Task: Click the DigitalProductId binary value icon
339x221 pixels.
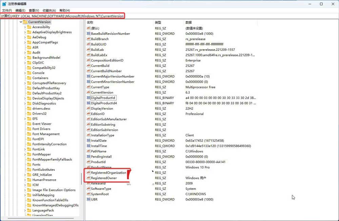Action: 88,98
